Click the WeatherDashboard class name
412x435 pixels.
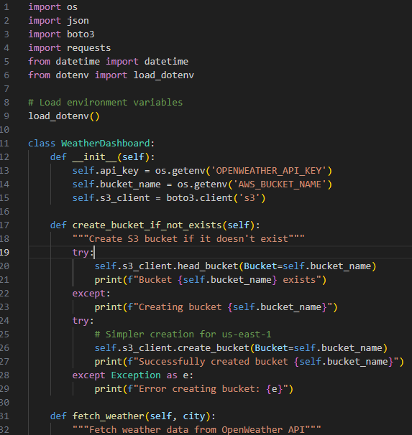(x=106, y=143)
